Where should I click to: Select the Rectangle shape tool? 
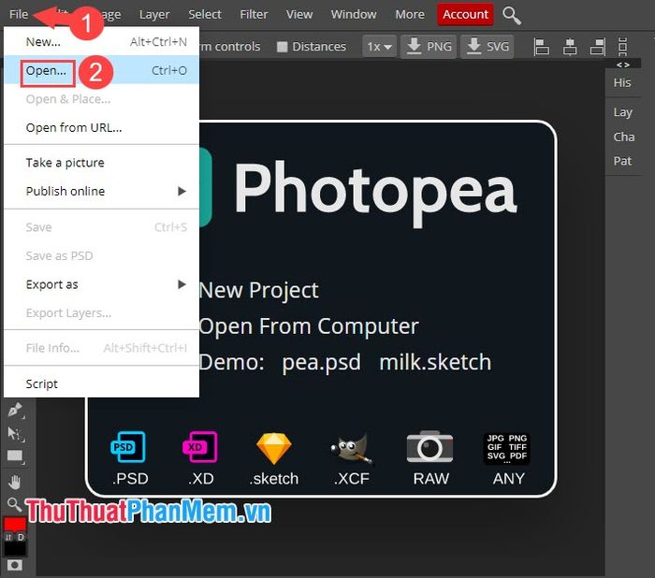(x=16, y=456)
